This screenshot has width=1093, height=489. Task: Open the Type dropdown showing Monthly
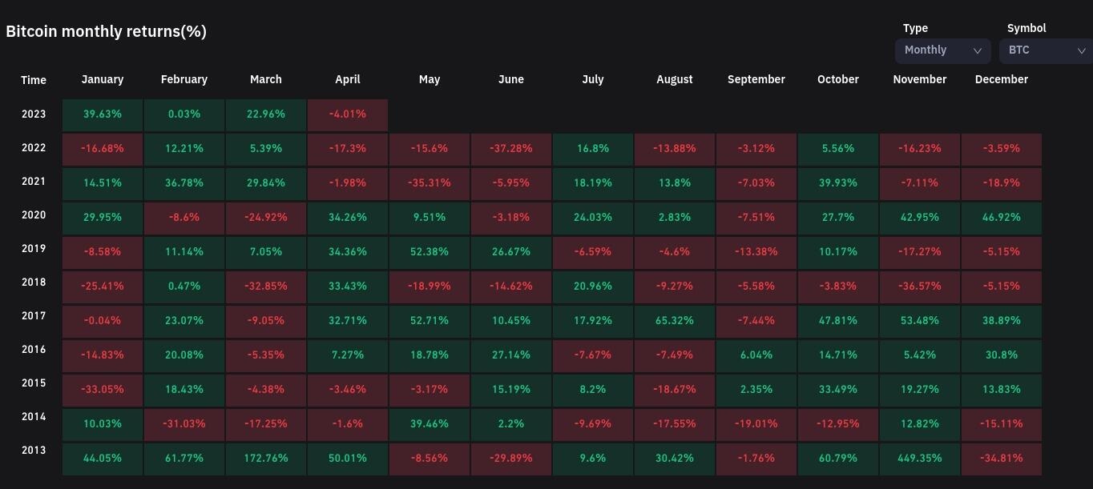pos(942,50)
